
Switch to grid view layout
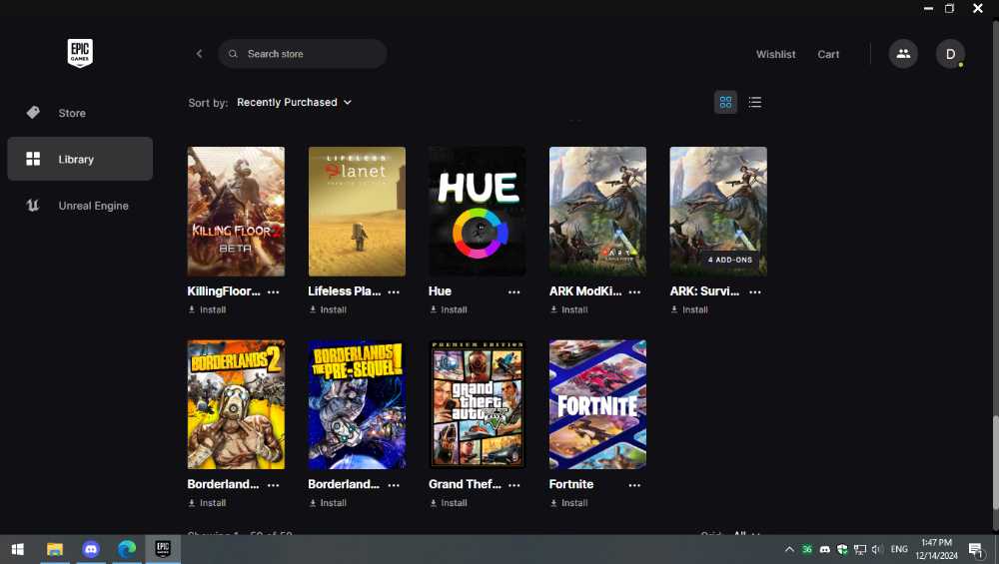[x=725, y=102]
